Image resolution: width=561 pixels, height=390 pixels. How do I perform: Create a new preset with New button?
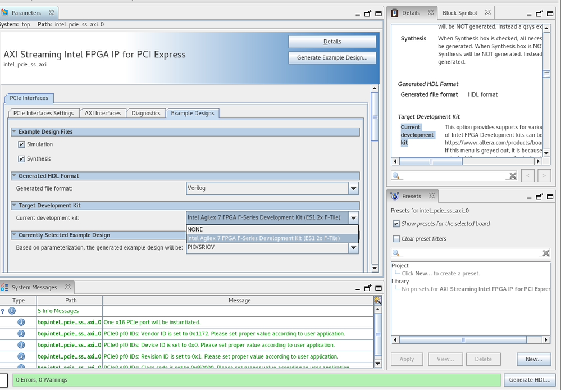tap(533, 359)
